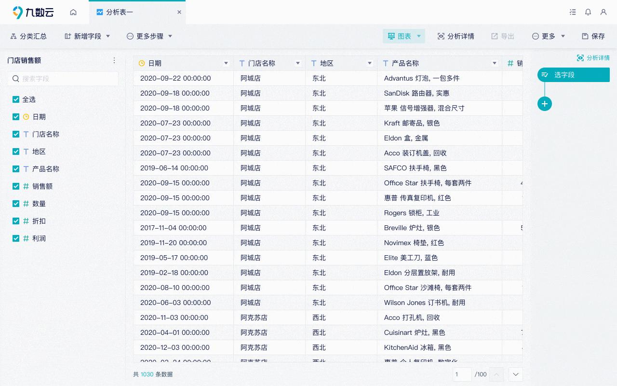Click the 1030 total record count

click(x=147, y=374)
